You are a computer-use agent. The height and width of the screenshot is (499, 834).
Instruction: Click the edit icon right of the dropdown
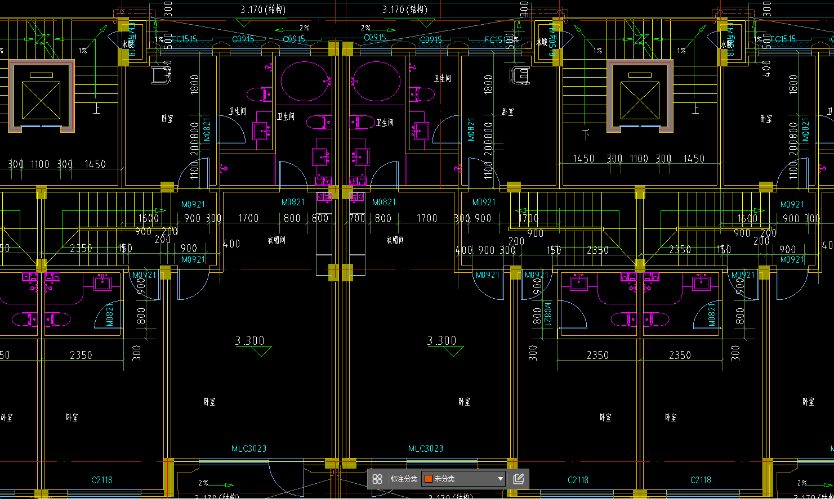pos(519,479)
